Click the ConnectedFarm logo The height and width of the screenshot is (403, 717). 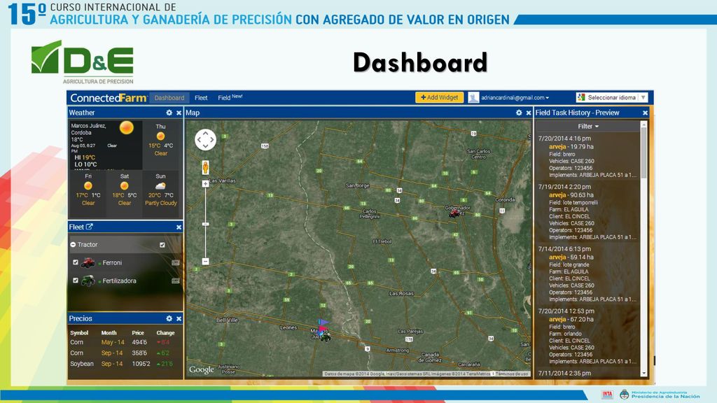click(109, 98)
